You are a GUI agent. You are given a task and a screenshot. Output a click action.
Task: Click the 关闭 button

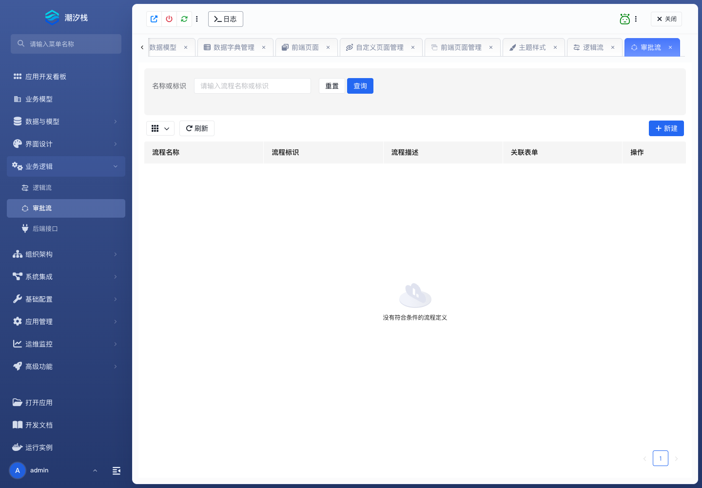point(666,19)
